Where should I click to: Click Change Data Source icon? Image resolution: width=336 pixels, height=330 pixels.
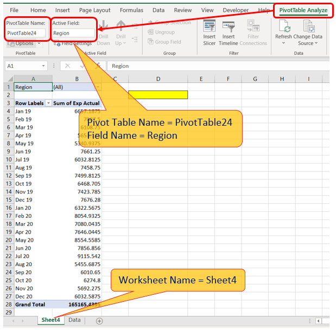[x=308, y=27]
